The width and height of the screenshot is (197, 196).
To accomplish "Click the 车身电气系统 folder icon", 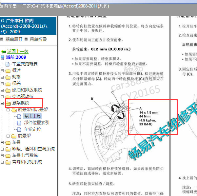I will [8, 156].
